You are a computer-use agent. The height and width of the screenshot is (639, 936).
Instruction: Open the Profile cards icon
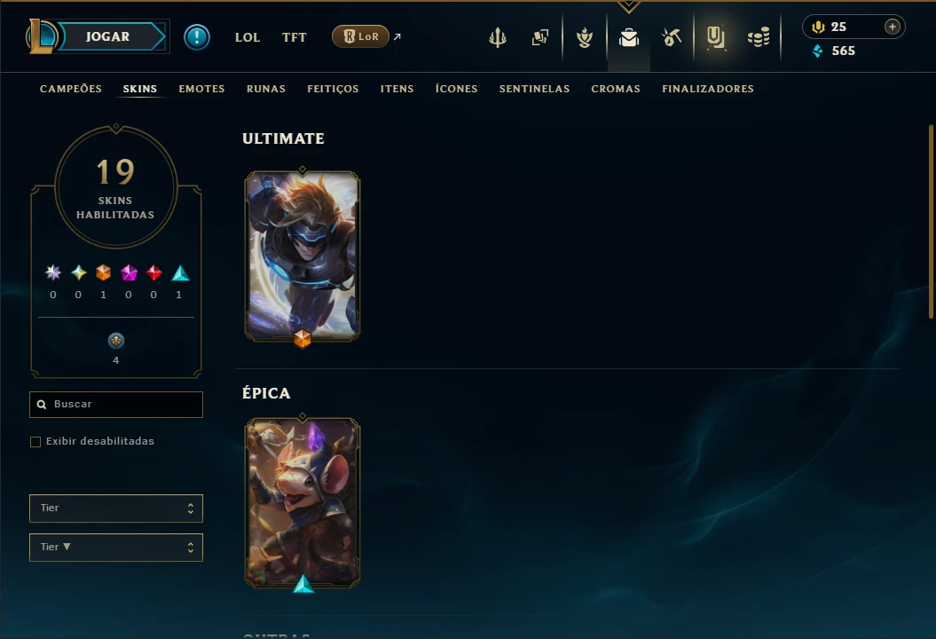coord(539,37)
